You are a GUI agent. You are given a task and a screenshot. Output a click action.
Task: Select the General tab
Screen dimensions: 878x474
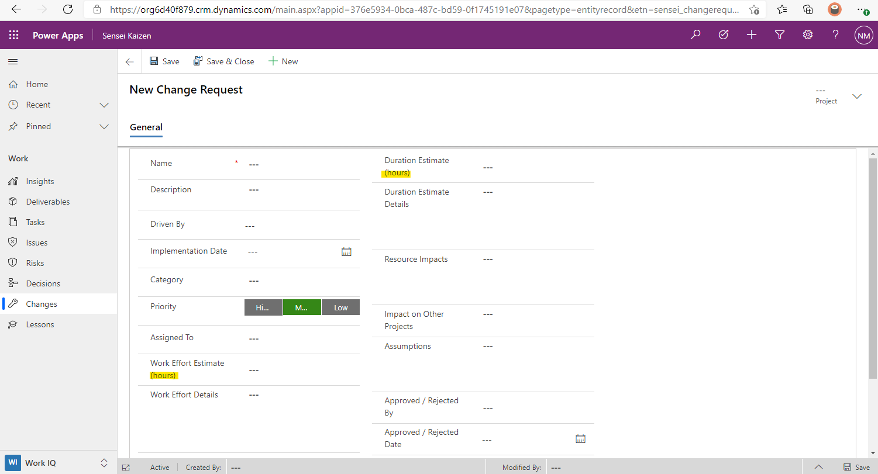[x=146, y=127]
